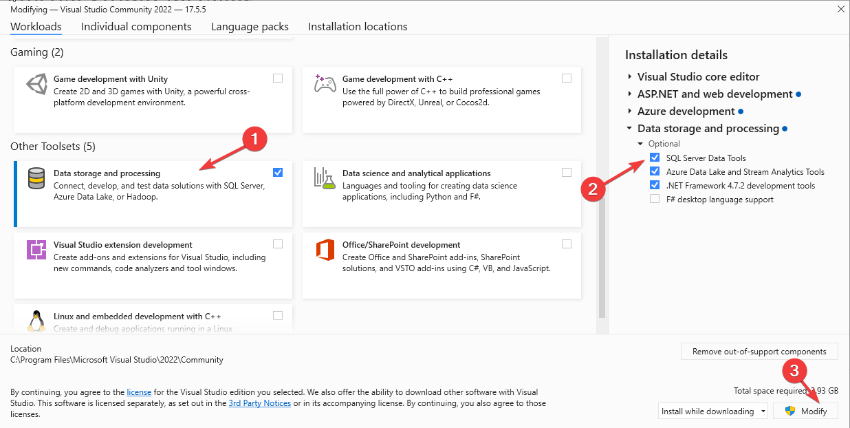Click the Office logo icon for SharePoint development

[x=325, y=249]
